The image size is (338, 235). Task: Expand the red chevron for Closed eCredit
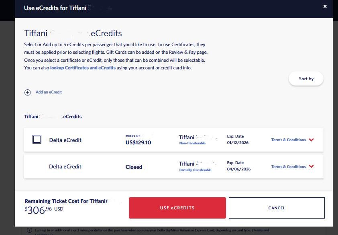click(312, 167)
